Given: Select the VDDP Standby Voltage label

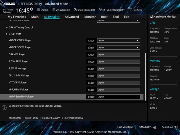Looking at the screenshot, I should 21,96.
